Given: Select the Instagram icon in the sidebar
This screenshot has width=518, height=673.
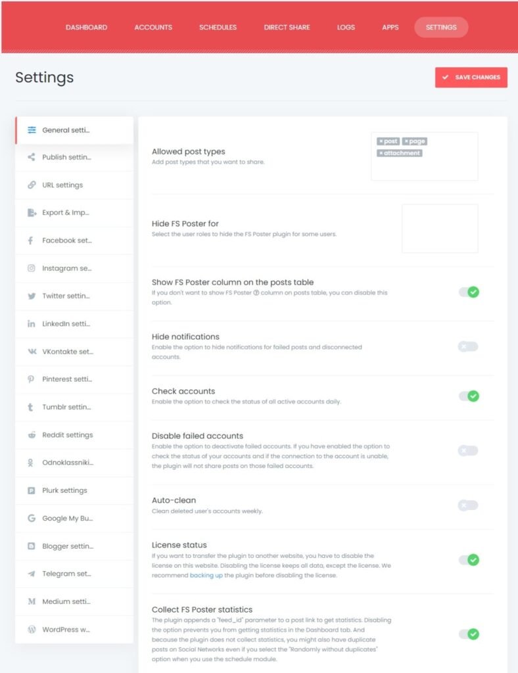Looking at the screenshot, I should point(32,268).
